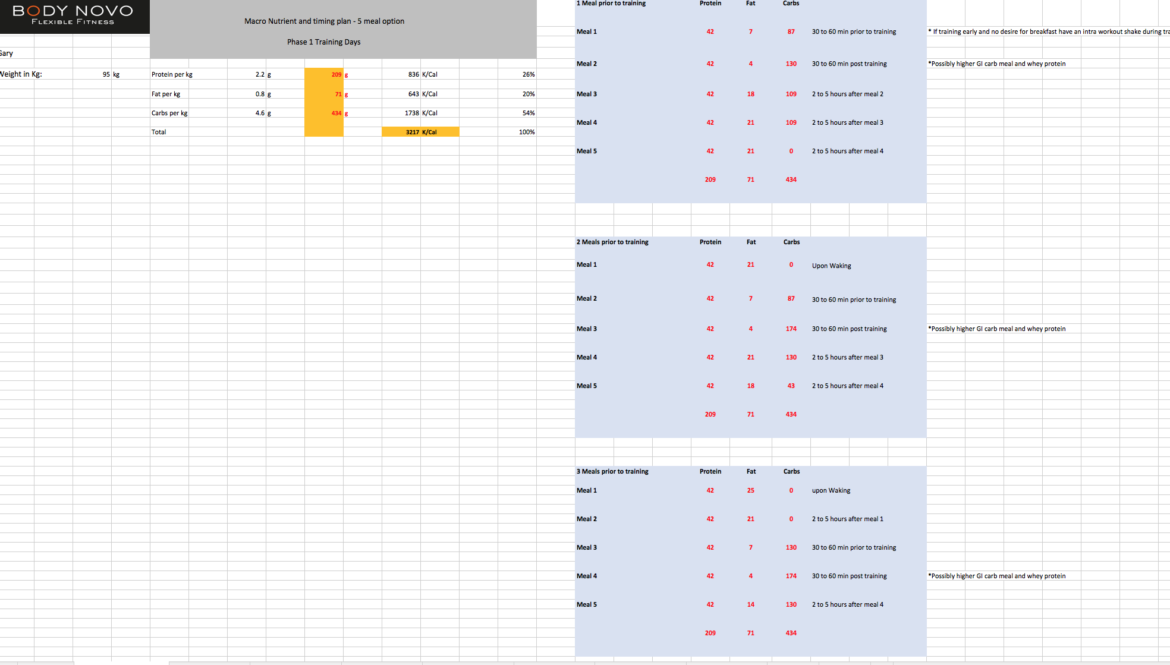The image size is (1170, 665).
Task: Select the carbs percentage 54%
Action: [529, 113]
